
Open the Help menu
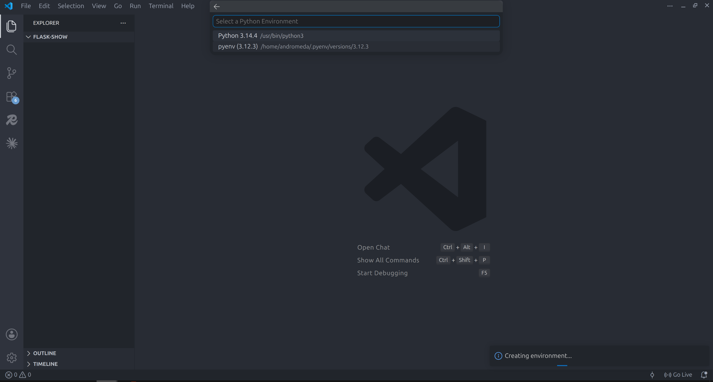point(188,6)
